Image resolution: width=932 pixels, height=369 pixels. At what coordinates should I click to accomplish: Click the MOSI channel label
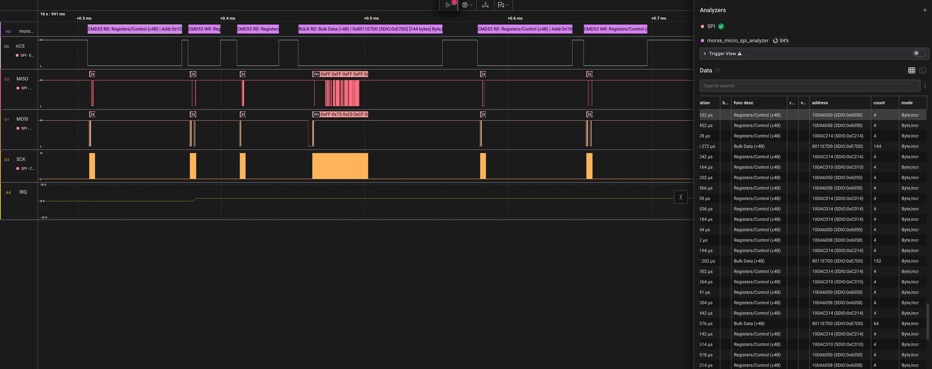pos(22,119)
